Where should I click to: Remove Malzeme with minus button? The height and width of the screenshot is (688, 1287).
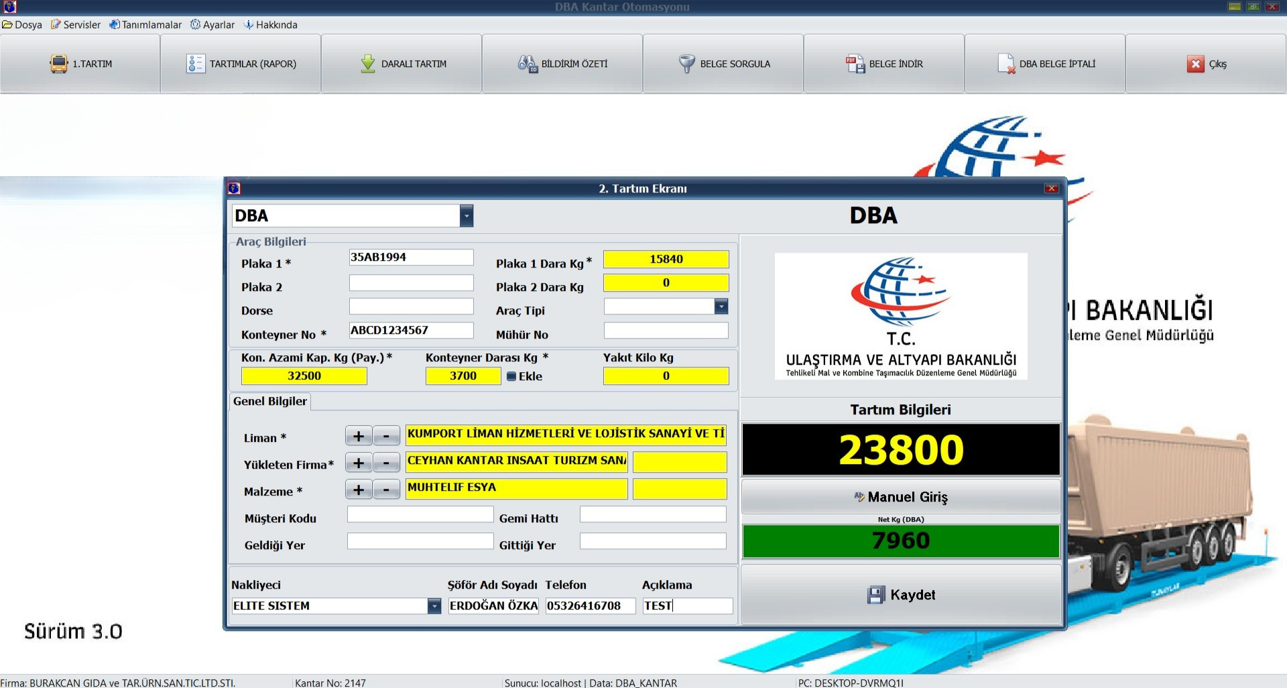(x=386, y=490)
